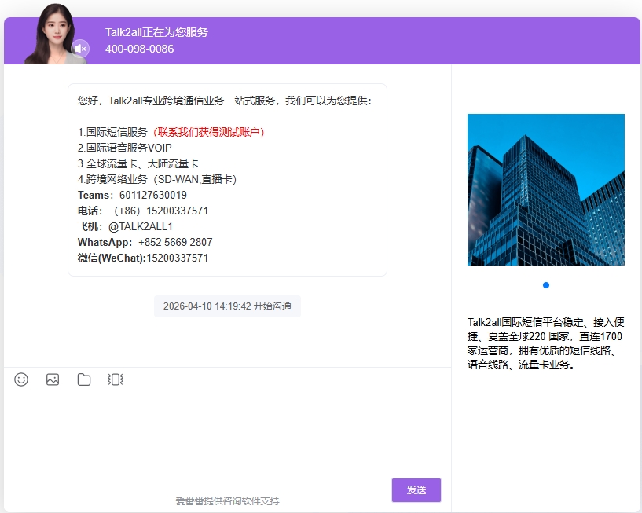The height and width of the screenshot is (513, 642).
Task: Select the blue carousel indicator dot
Action: (x=546, y=285)
